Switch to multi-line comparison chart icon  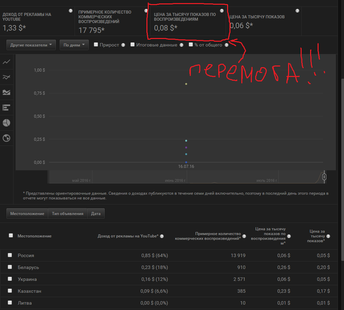coord(6,77)
